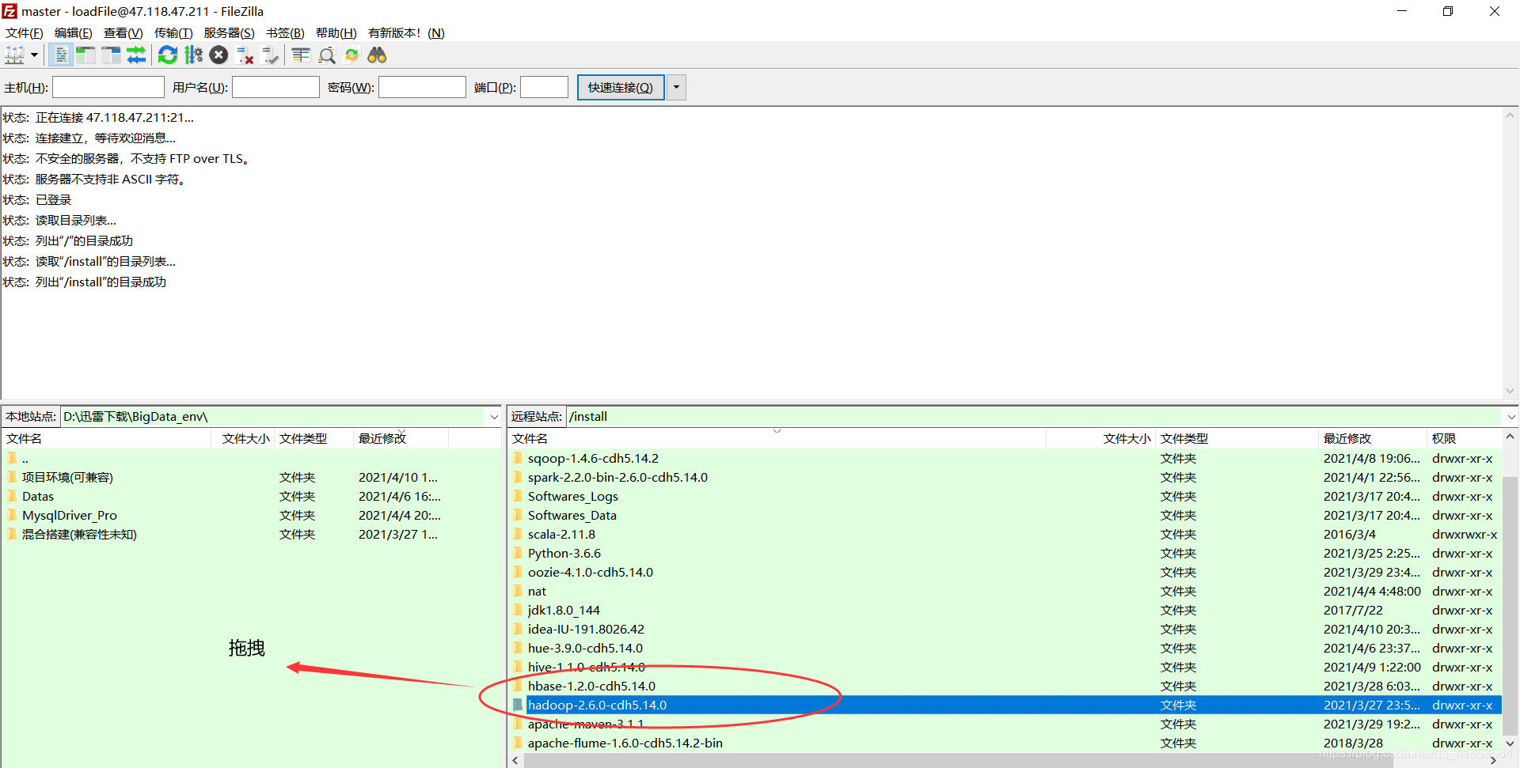Viewport: 1520px width, 768px height.
Task: Disconnect from the current server icon
Action: 245,55
